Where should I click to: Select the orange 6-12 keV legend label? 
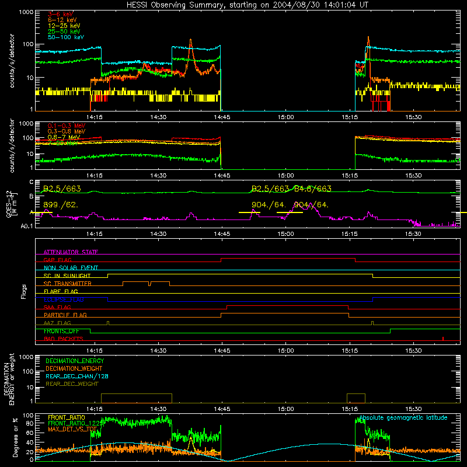click(62, 20)
